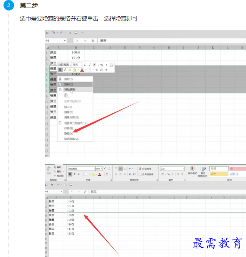This screenshot has width=246, height=257.
Task: Choose 删除(D) from context menu
Action: pos(75,112)
